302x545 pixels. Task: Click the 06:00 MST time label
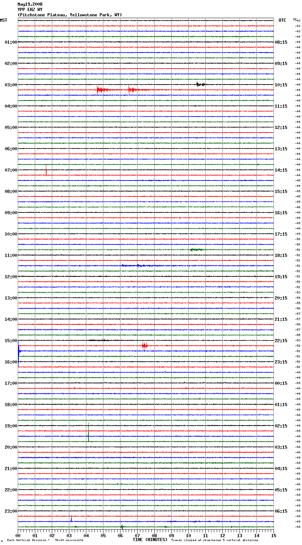coord(11,149)
